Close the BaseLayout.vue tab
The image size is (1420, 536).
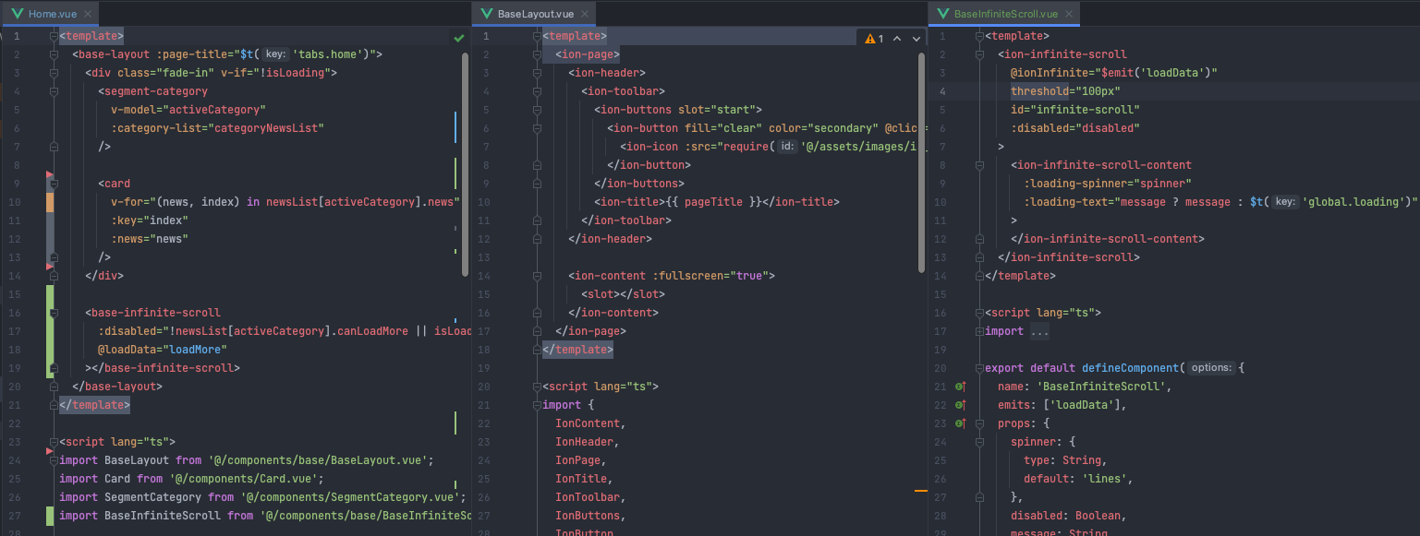583,14
